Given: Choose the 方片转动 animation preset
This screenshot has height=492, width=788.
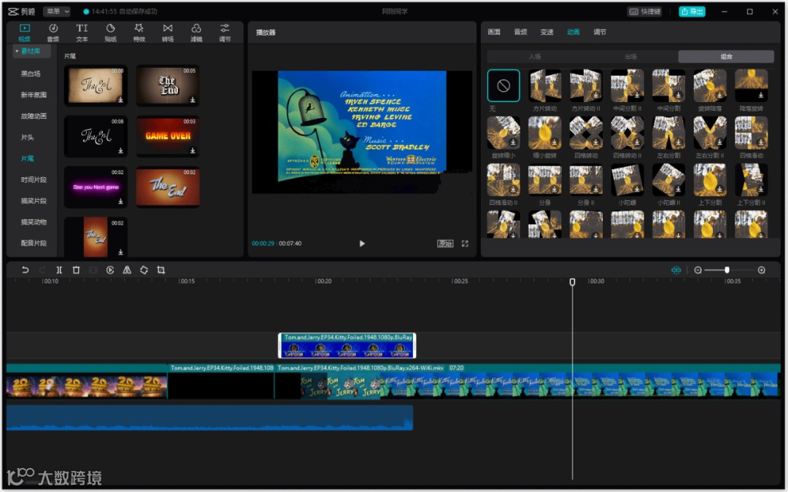Looking at the screenshot, I should [x=545, y=86].
